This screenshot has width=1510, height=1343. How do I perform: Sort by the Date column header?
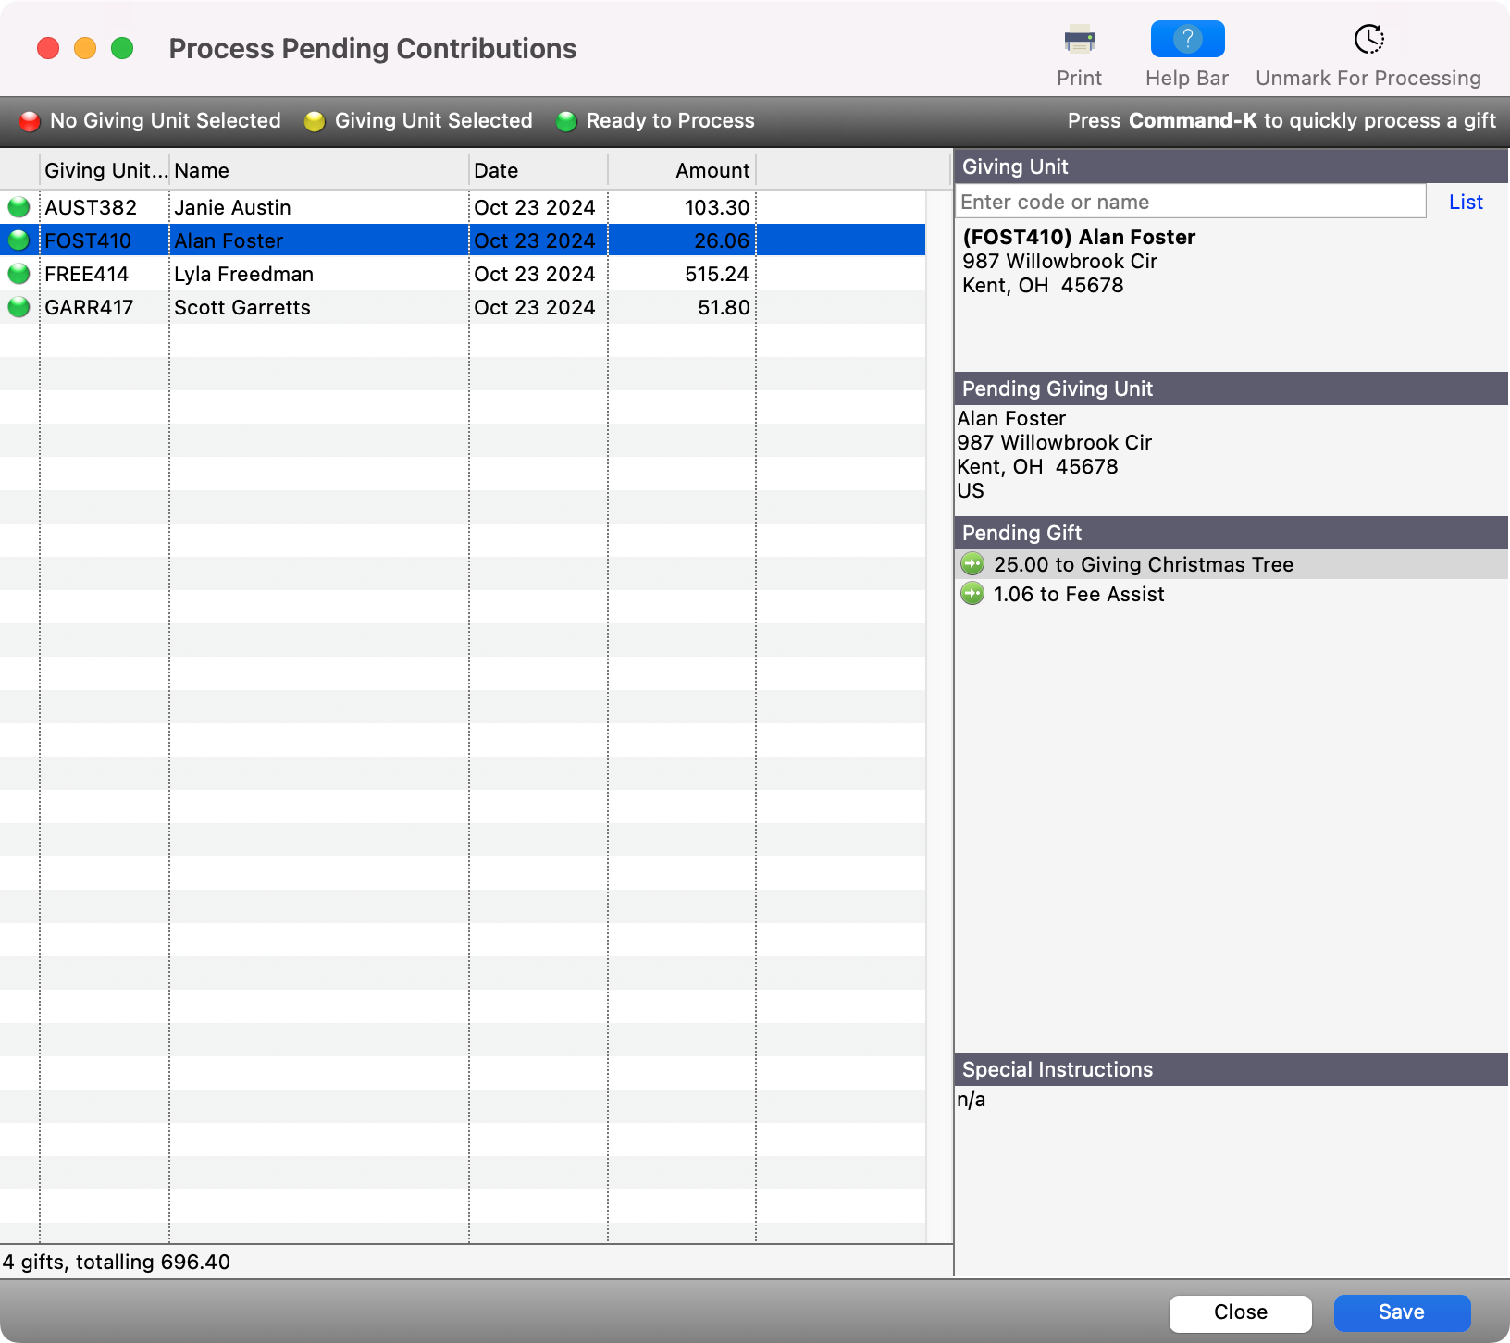click(538, 170)
